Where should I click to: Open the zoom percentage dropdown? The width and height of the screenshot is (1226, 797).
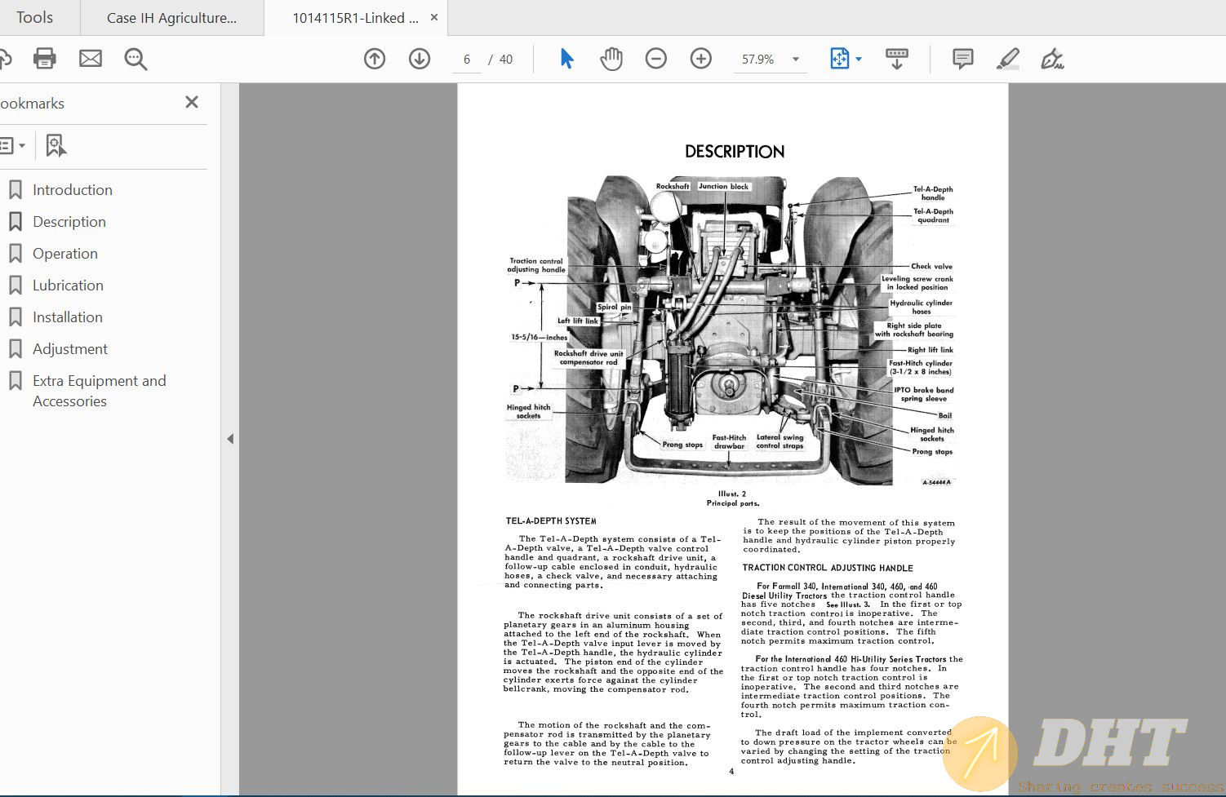796,59
